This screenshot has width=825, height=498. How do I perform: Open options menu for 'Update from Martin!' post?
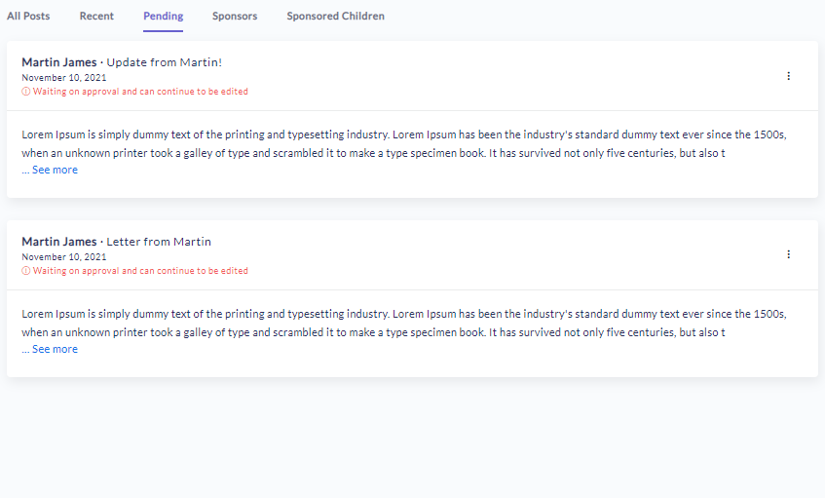(788, 76)
